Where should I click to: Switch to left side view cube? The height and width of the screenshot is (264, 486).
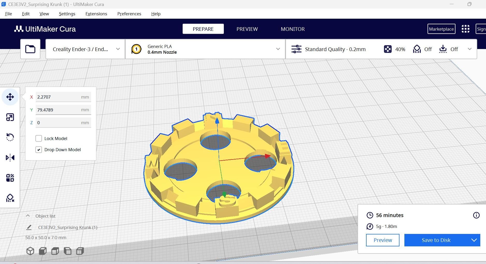[68, 251]
